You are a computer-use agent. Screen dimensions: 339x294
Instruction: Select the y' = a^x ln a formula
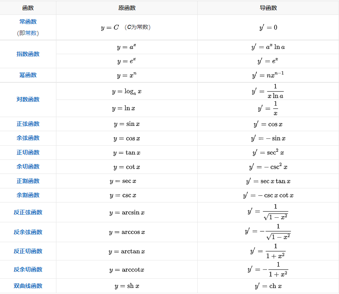[268, 47]
